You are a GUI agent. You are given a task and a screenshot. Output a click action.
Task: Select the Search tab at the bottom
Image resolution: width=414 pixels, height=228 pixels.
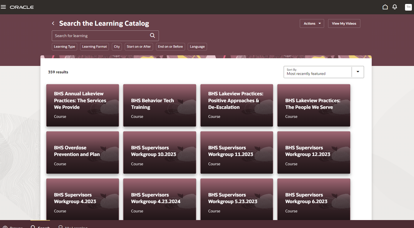[40, 226]
